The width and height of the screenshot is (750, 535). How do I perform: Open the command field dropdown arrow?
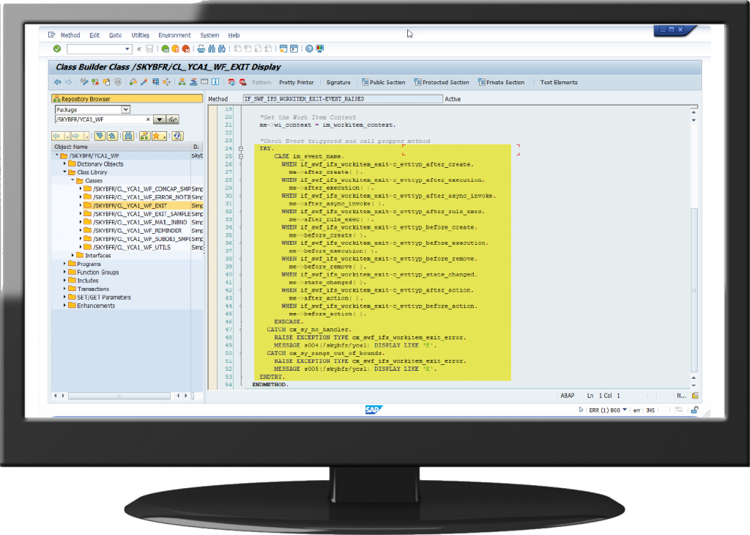[127, 49]
